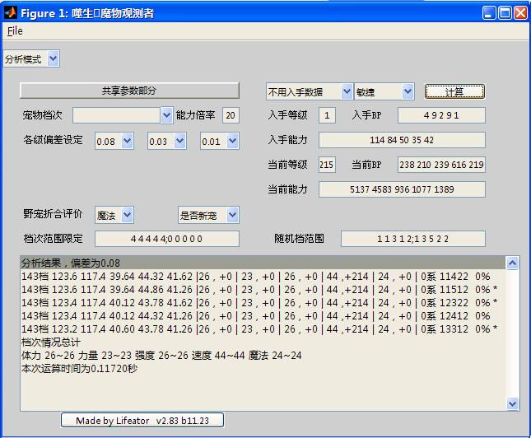
Task: Click the 共享参数部分 button
Action: coord(129,91)
